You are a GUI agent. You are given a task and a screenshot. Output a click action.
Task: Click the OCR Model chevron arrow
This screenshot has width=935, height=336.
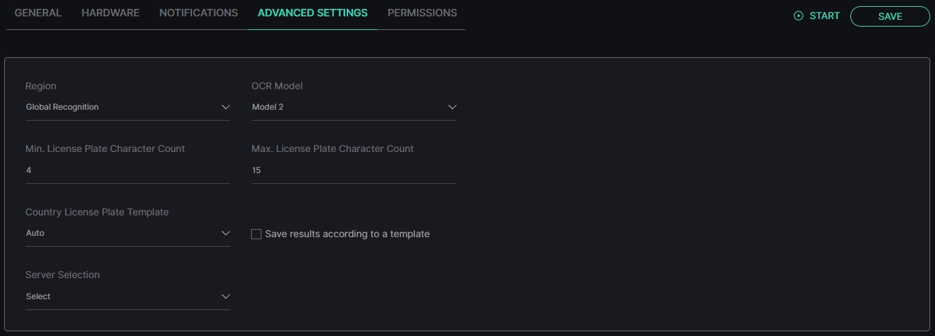click(x=452, y=107)
